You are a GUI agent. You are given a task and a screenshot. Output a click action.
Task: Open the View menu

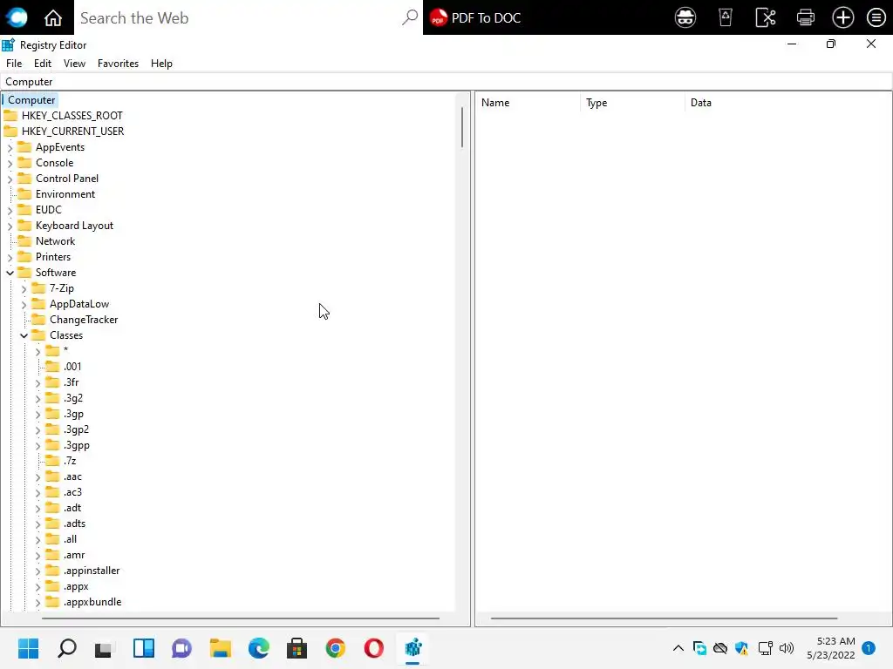pyautogui.click(x=75, y=63)
